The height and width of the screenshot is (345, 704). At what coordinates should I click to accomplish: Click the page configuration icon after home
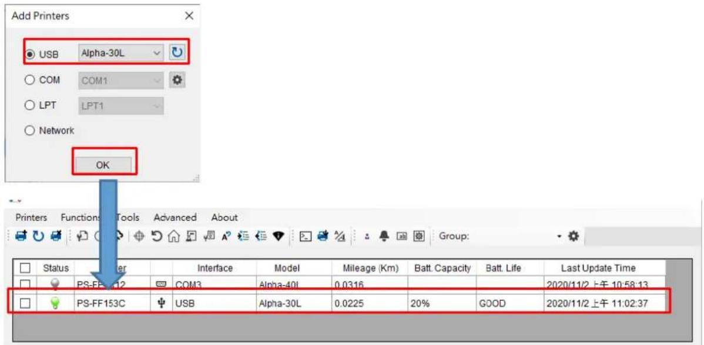coord(191,236)
